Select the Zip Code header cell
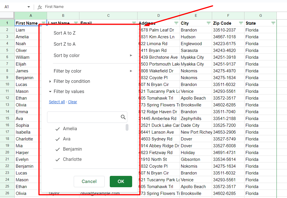The image size is (287, 198). (x=228, y=23)
